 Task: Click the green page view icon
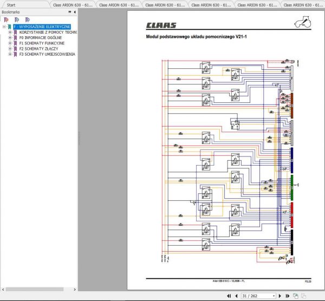(296, 296)
